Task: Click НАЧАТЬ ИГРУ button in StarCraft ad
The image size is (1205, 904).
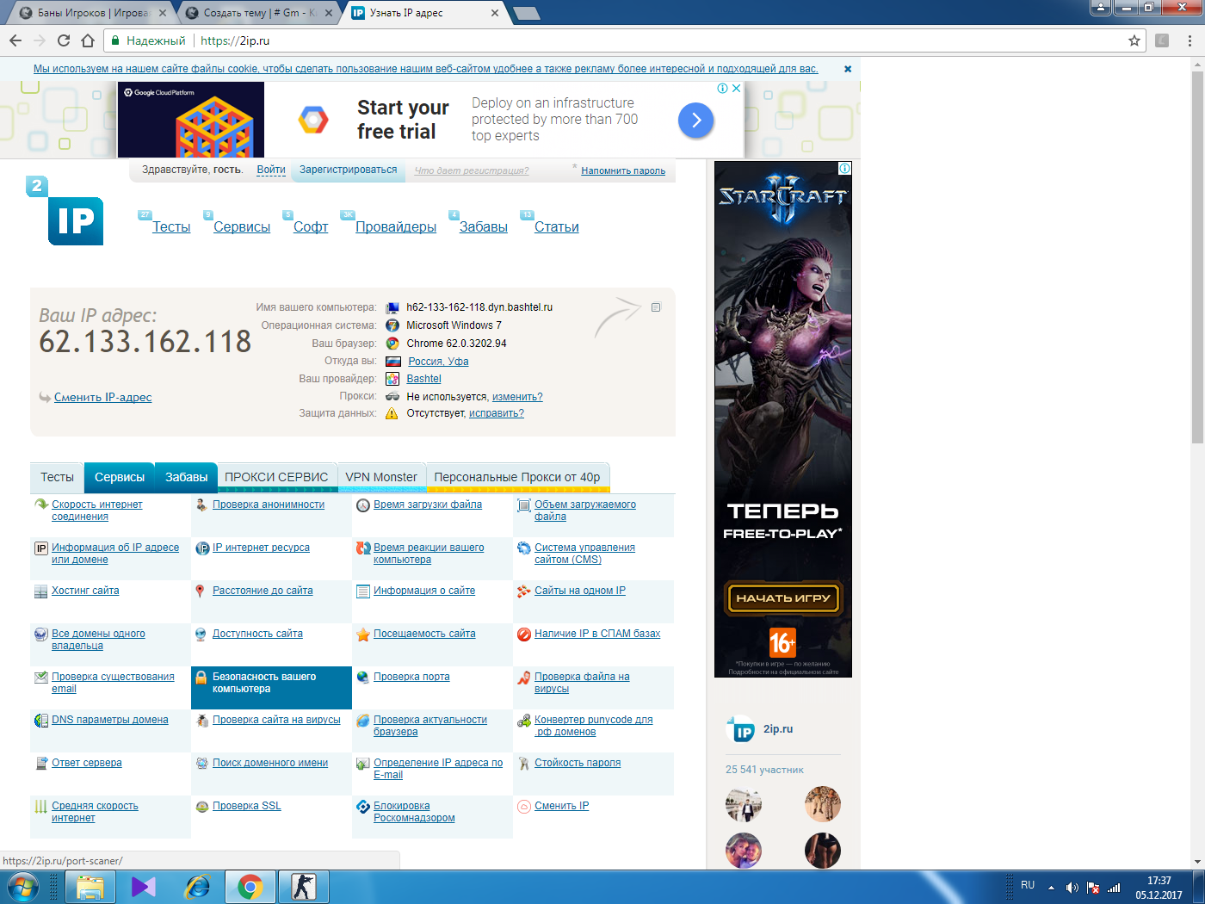Action: 783,598
